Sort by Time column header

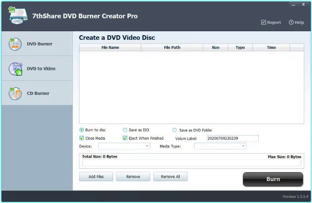tap(271, 47)
